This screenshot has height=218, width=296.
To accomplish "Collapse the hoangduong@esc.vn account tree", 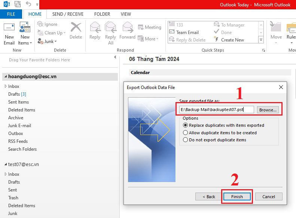I will click(x=6, y=76).
